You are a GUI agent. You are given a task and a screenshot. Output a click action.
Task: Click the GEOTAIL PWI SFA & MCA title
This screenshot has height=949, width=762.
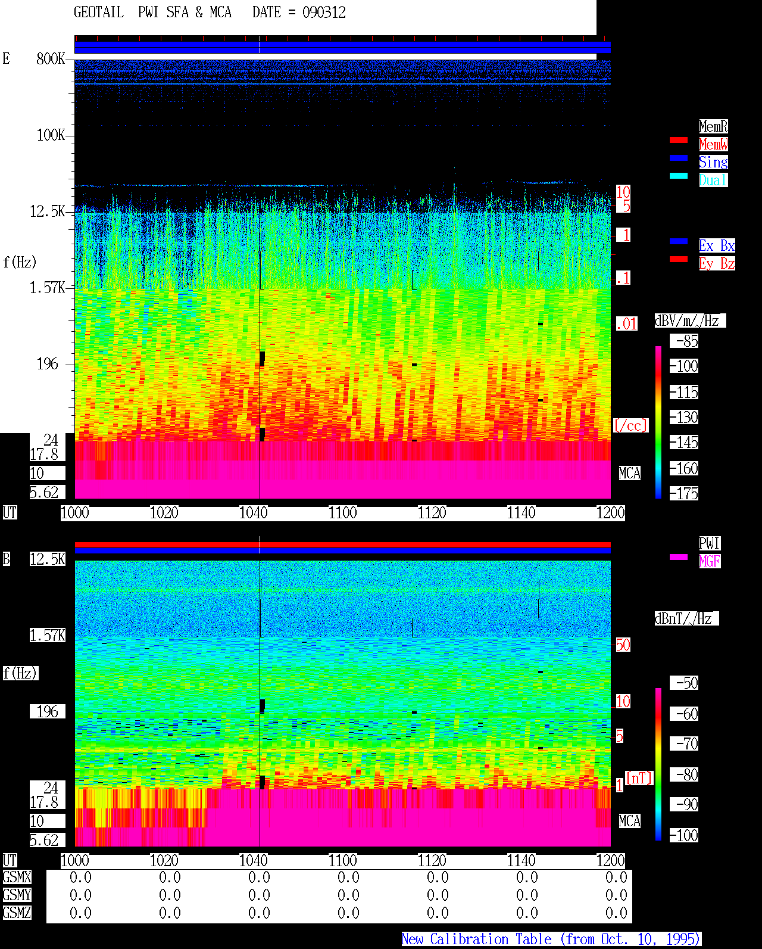[152, 13]
